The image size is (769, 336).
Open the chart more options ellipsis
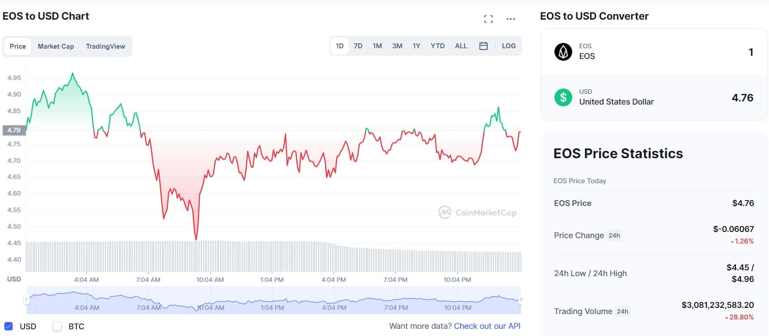pos(511,19)
